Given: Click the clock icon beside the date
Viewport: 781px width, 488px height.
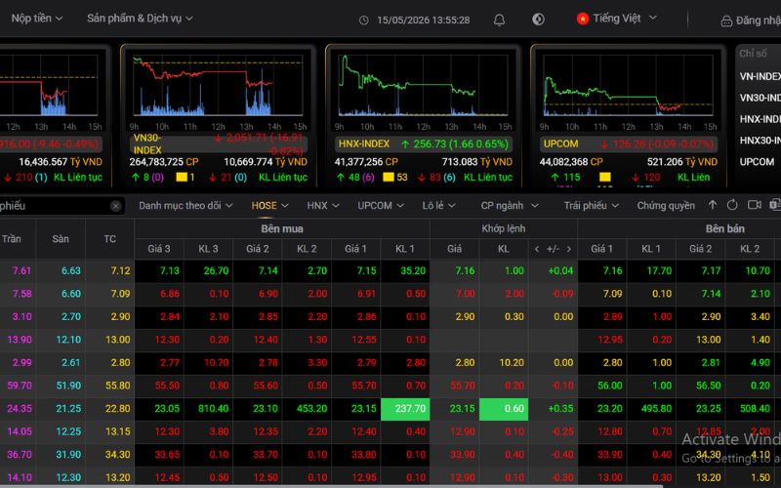Looking at the screenshot, I should (364, 20).
